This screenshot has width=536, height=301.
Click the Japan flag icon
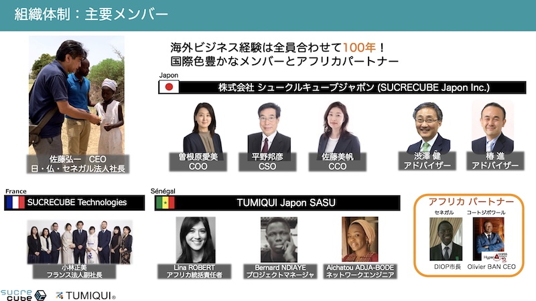click(x=169, y=87)
